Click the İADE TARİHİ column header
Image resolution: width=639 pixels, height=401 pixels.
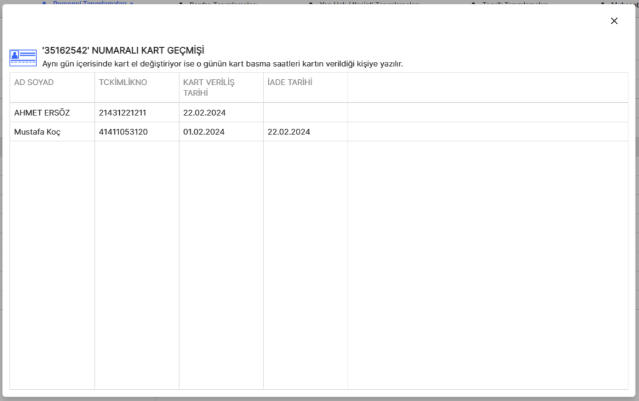(290, 82)
